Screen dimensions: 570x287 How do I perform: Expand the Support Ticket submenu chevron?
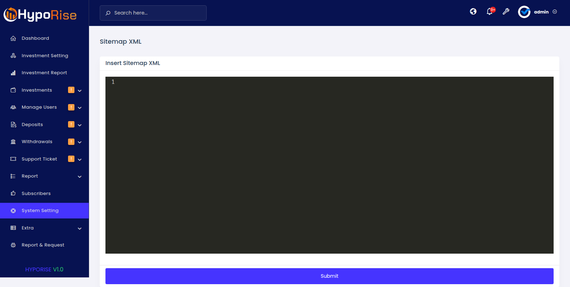pos(80,159)
